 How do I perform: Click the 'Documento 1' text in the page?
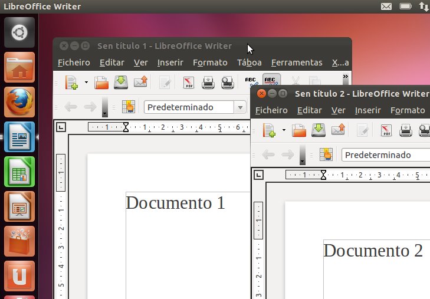point(176,203)
